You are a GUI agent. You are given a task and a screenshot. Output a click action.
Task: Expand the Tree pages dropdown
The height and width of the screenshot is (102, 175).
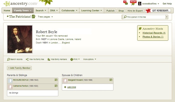(x=45, y=17)
